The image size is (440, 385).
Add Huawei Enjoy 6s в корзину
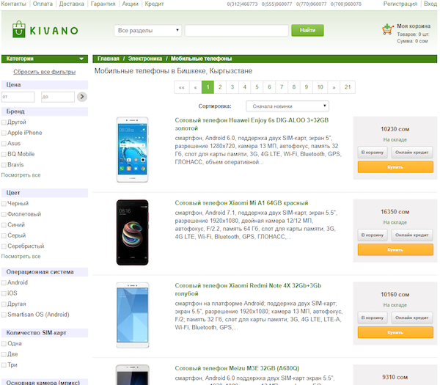pos(373,152)
